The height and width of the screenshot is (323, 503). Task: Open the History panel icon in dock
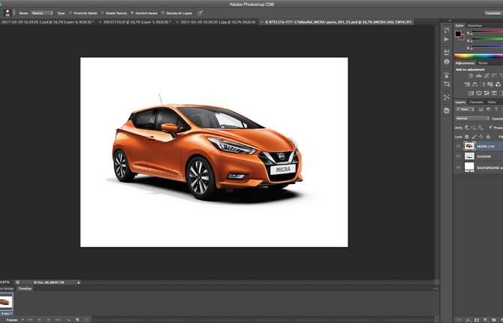447,30
